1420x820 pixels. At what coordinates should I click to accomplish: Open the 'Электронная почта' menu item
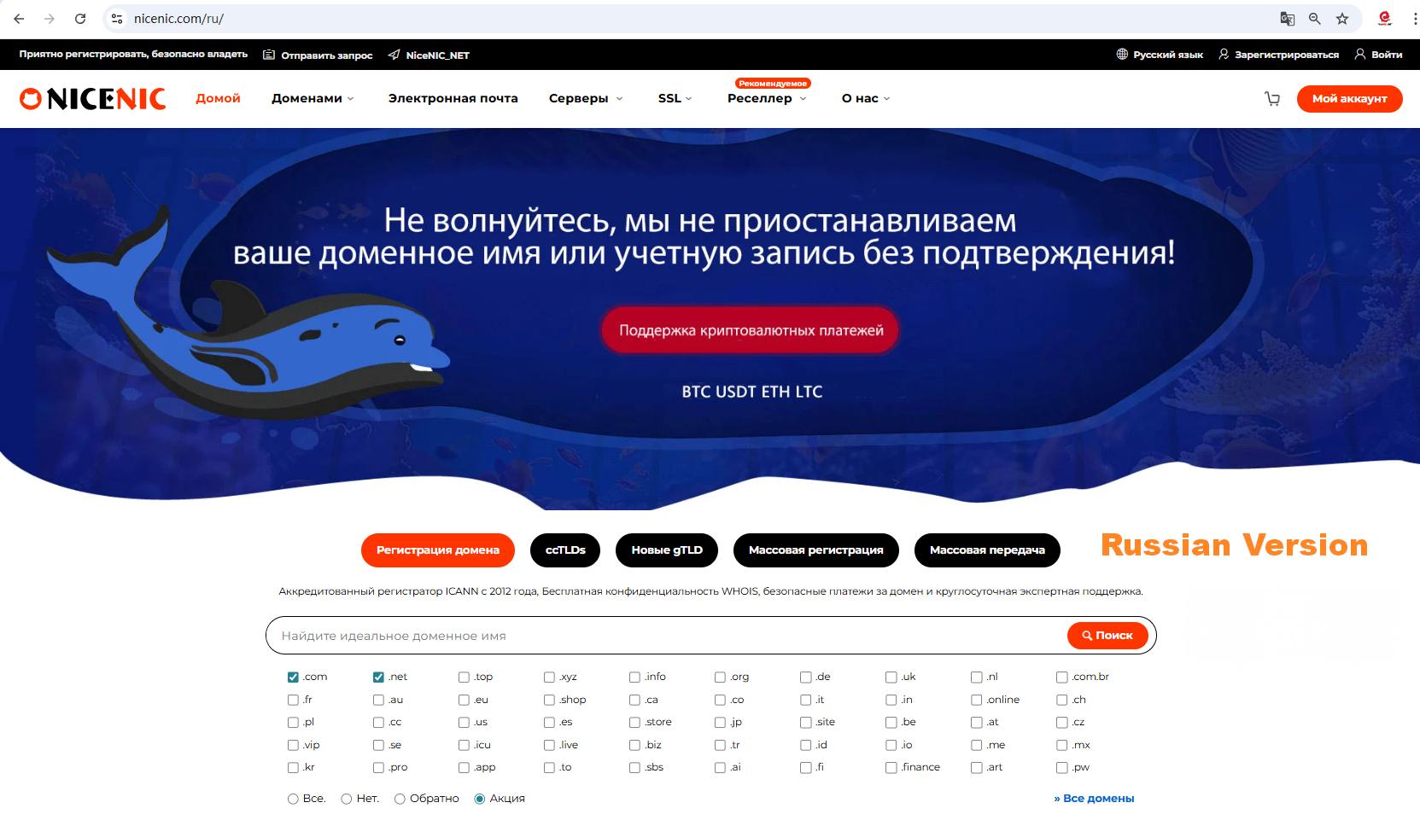(453, 98)
